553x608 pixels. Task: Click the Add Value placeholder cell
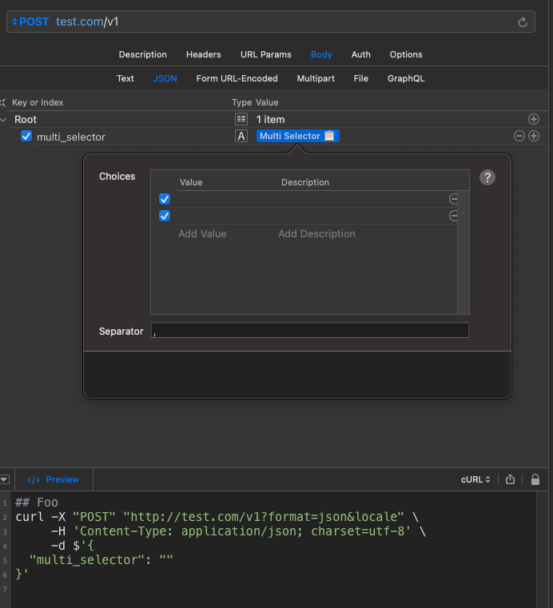[x=202, y=234]
